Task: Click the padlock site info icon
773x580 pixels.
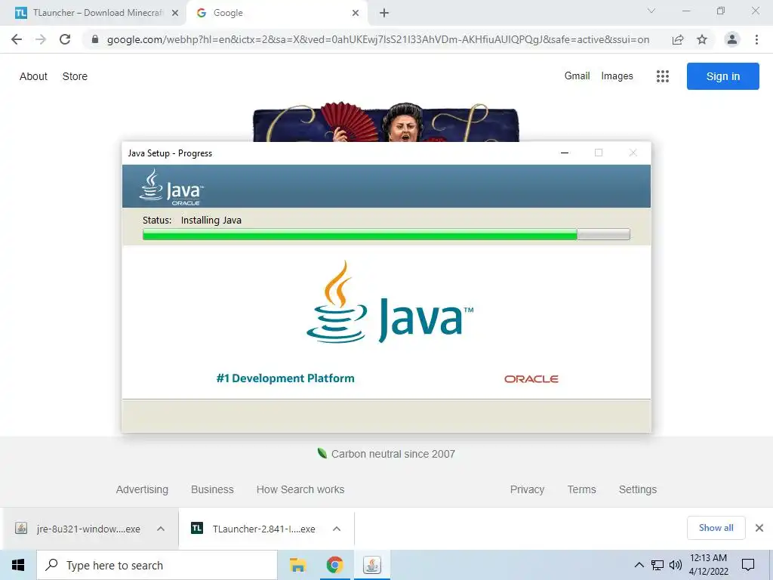Action: [x=95, y=39]
